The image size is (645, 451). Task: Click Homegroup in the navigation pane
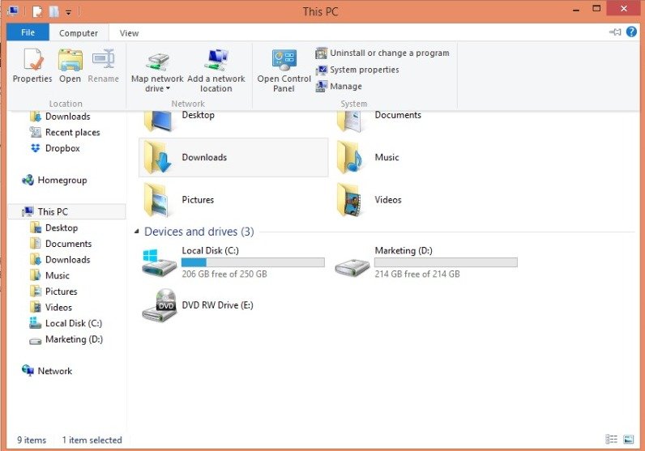54,180
